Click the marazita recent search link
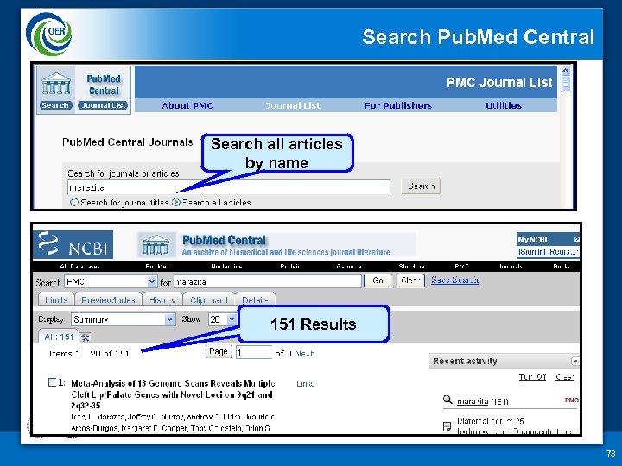Screen dimensions: 622x466 pos(473,401)
